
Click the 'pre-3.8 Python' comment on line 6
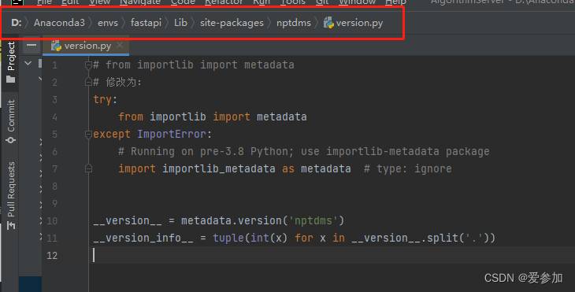pyautogui.click(x=244, y=152)
